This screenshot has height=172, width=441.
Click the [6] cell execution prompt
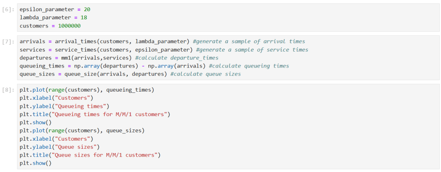(8, 9)
